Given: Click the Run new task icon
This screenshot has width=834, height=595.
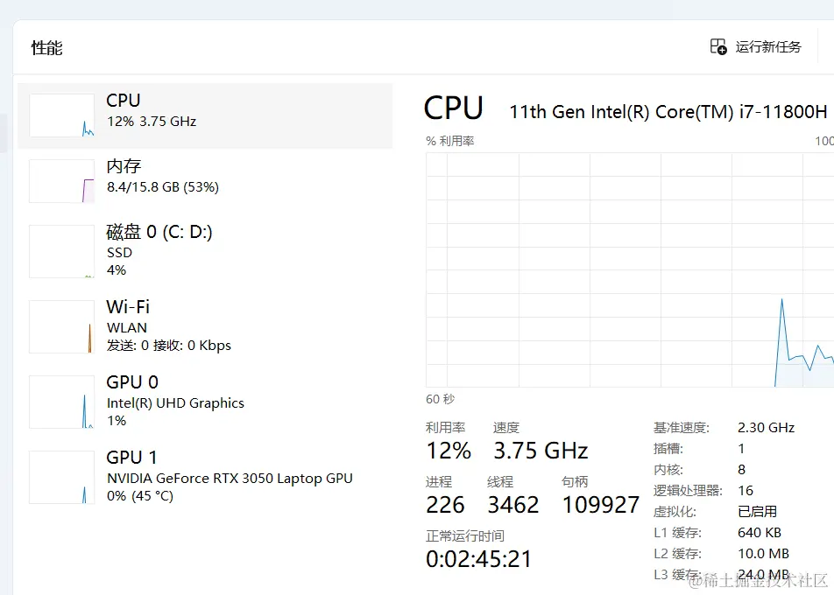Looking at the screenshot, I should point(718,47).
